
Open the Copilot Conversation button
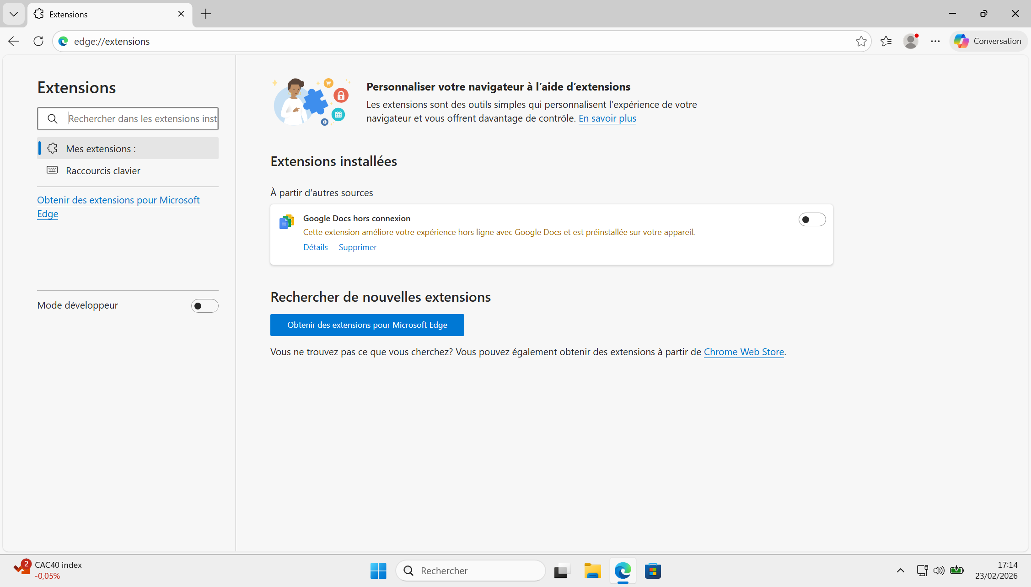click(x=988, y=41)
